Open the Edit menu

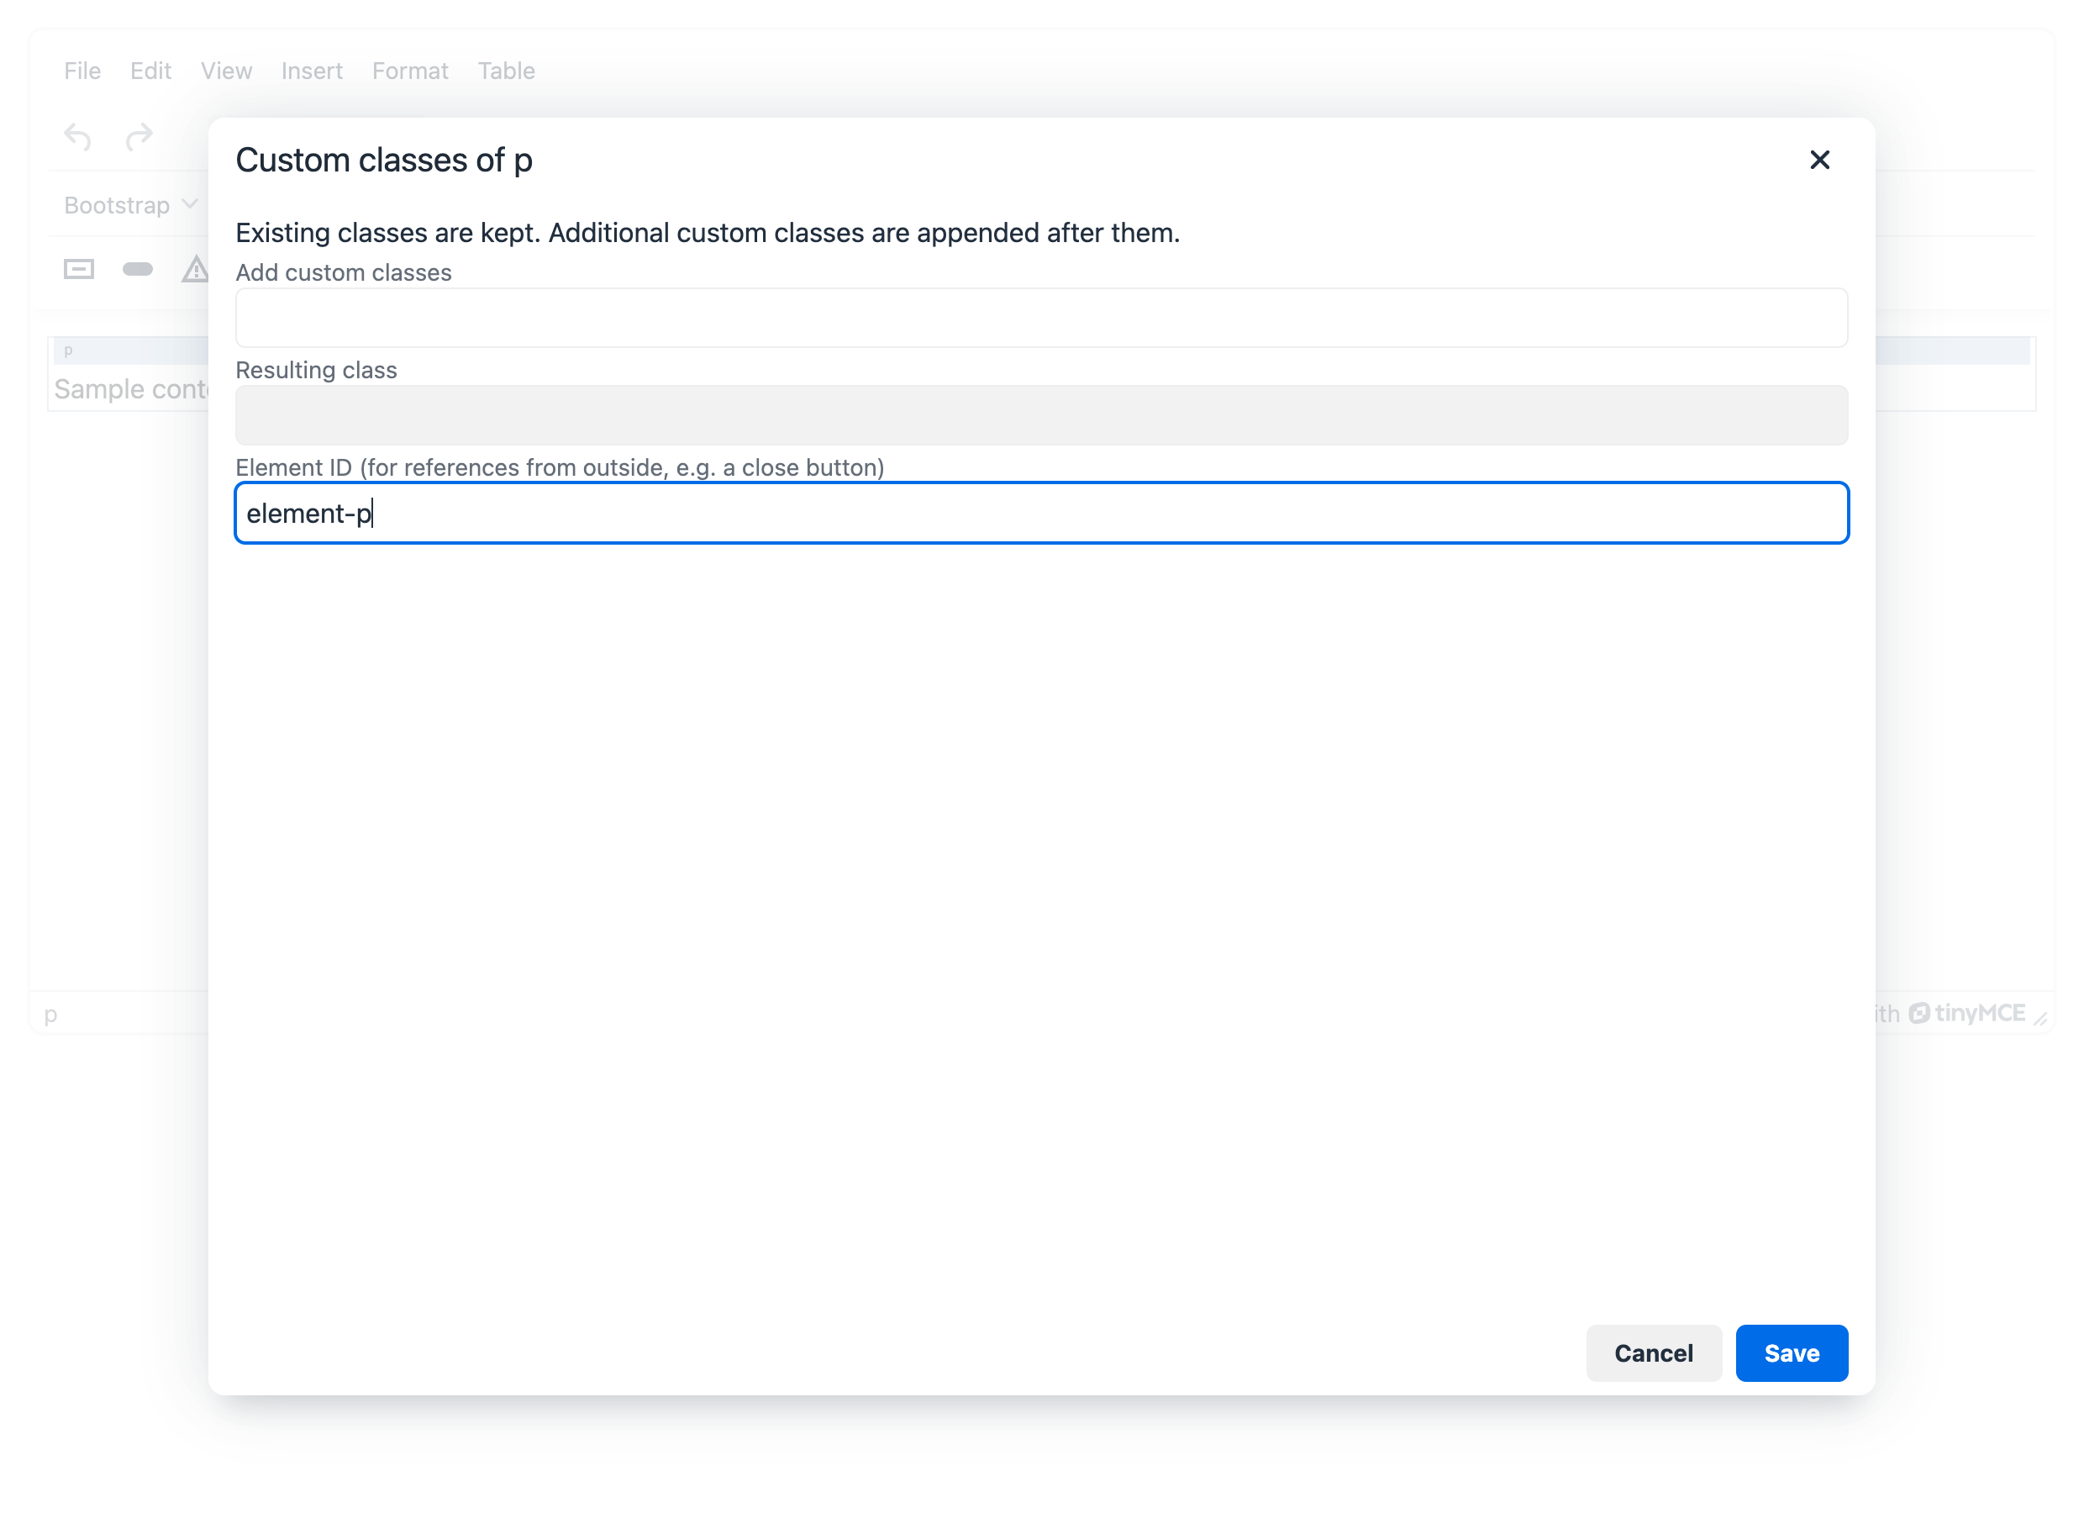tap(150, 71)
